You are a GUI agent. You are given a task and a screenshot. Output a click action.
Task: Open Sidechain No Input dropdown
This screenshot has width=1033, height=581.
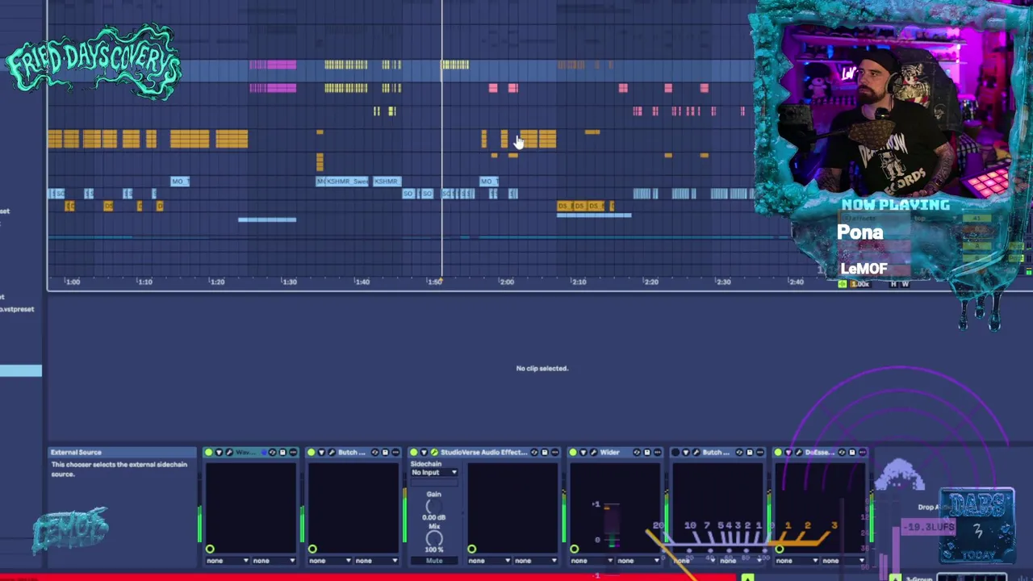[434, 473]
